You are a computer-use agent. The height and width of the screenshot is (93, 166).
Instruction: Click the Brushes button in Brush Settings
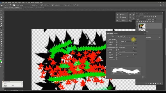pyautogui.click(x=112, y=37)
